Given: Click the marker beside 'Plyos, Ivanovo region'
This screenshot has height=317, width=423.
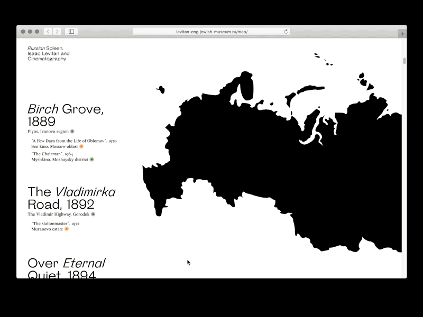Looking at the screenshot, I should point(72,131).
